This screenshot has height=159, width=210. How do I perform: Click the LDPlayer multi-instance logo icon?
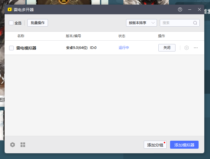(x=10, y=9)
